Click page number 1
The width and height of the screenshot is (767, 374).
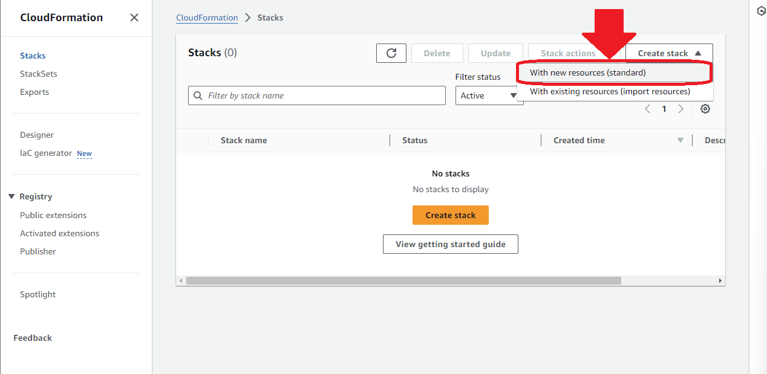pyautogui.click(x=664, y=109)
